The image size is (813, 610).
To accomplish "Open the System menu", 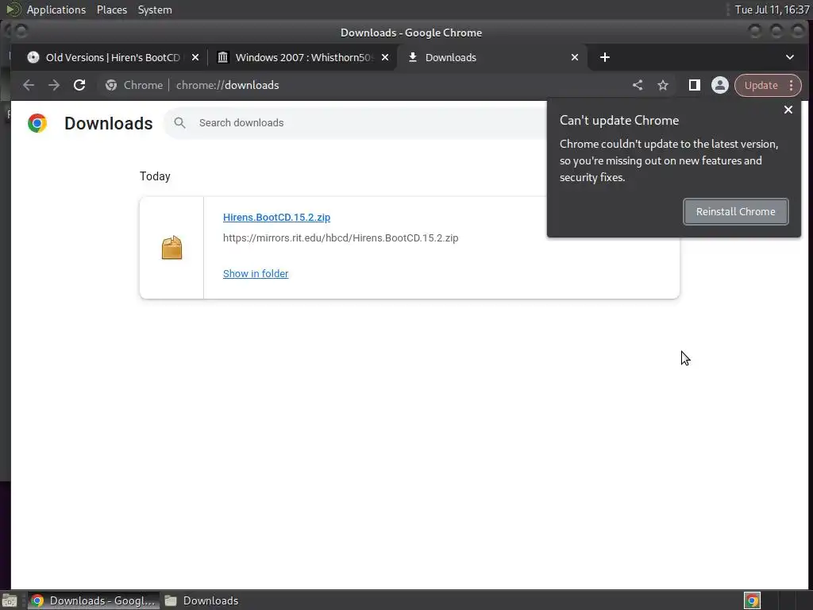I will coord(155,10).
